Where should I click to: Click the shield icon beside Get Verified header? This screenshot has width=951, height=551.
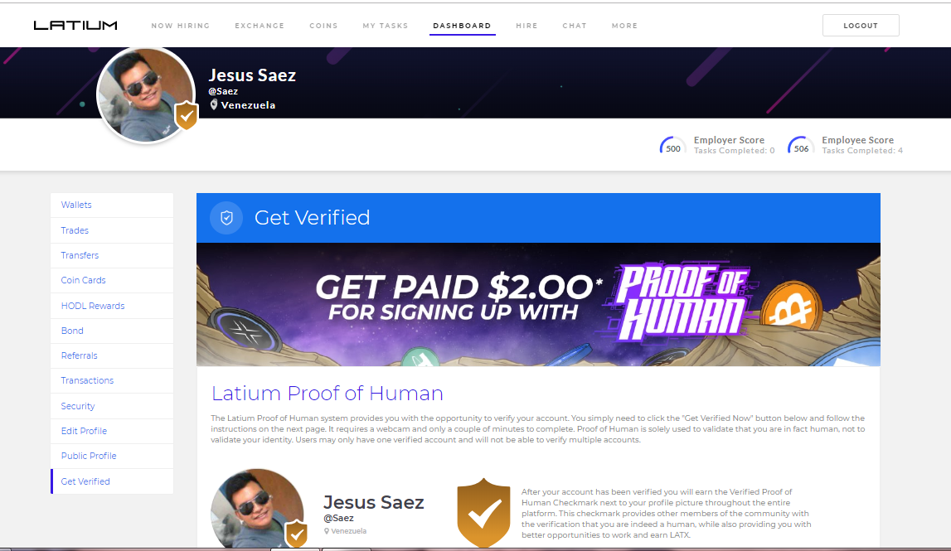coord(226,218)
